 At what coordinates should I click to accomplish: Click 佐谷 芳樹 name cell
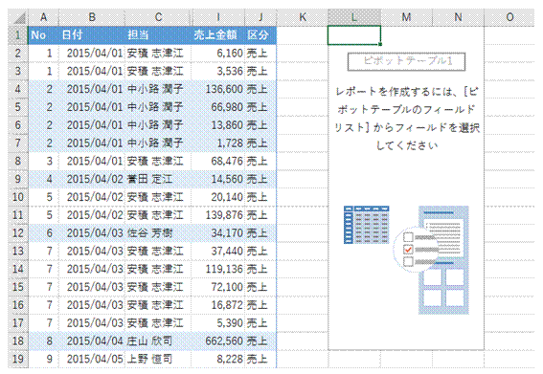click(x=158, y=233)
